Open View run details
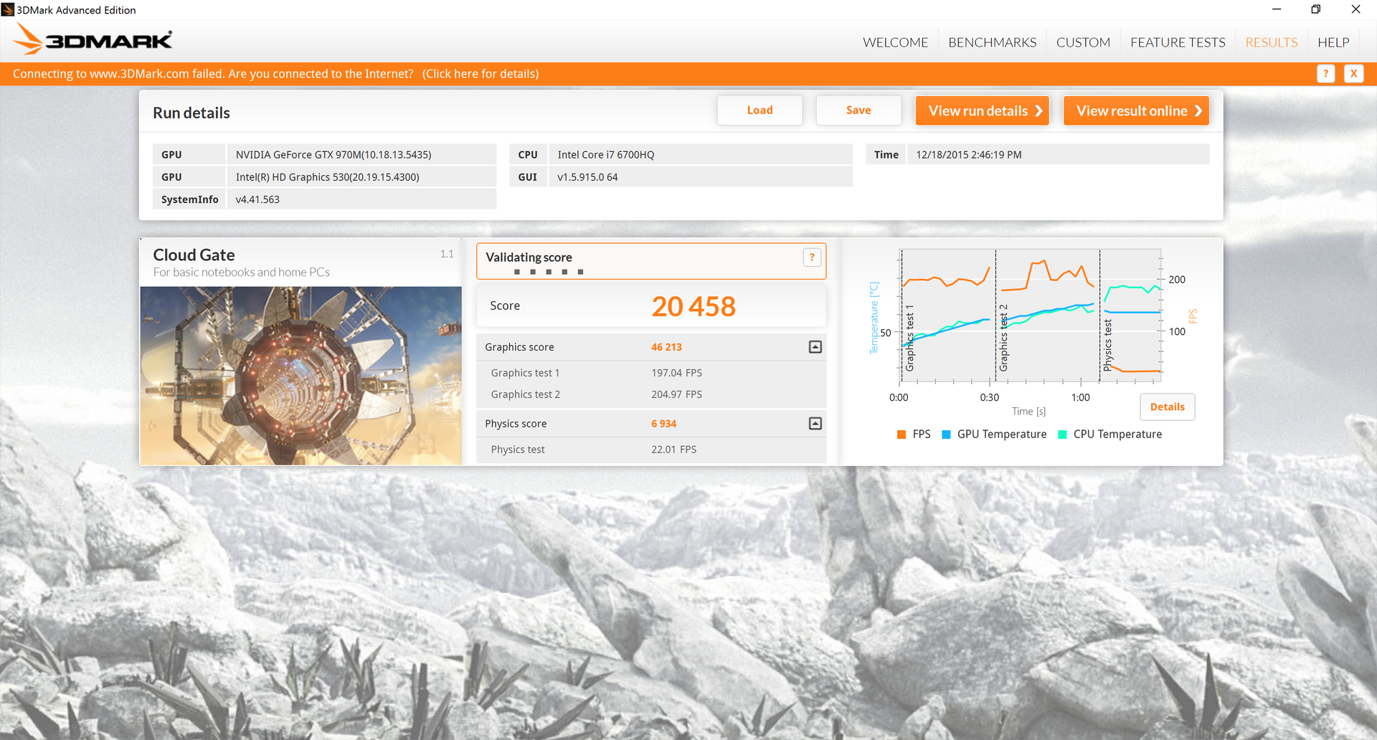This screenshot has height=740, width=1377. pyautogui.click(x=983, y=110)
